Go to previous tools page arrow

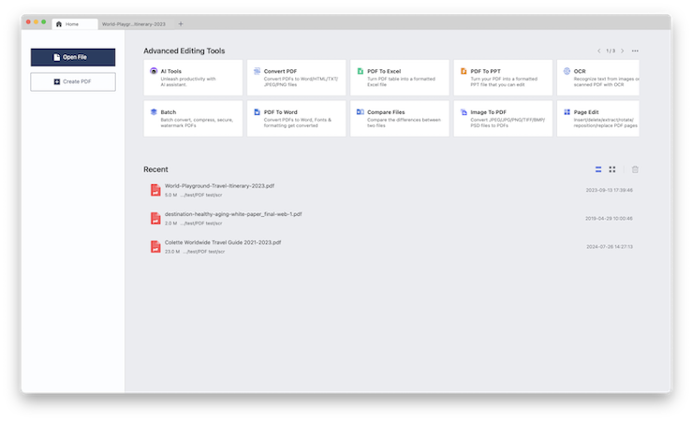tap(599, 51)
